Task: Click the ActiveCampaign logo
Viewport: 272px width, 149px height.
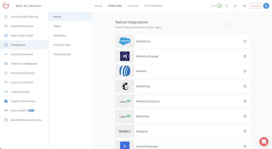Action: click(x=125, y=145)
